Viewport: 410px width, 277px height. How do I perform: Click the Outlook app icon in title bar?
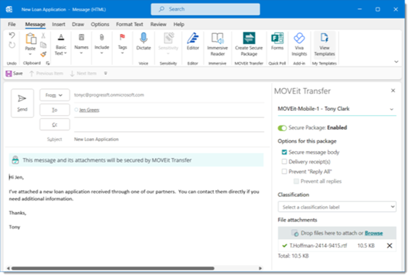pyautogui.click(x=9, y=10)
